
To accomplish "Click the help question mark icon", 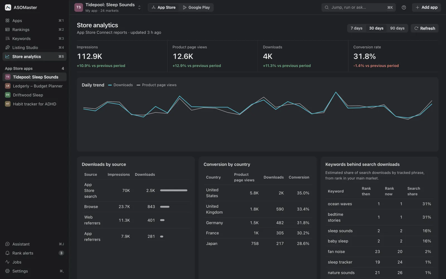I will (404, 8).
